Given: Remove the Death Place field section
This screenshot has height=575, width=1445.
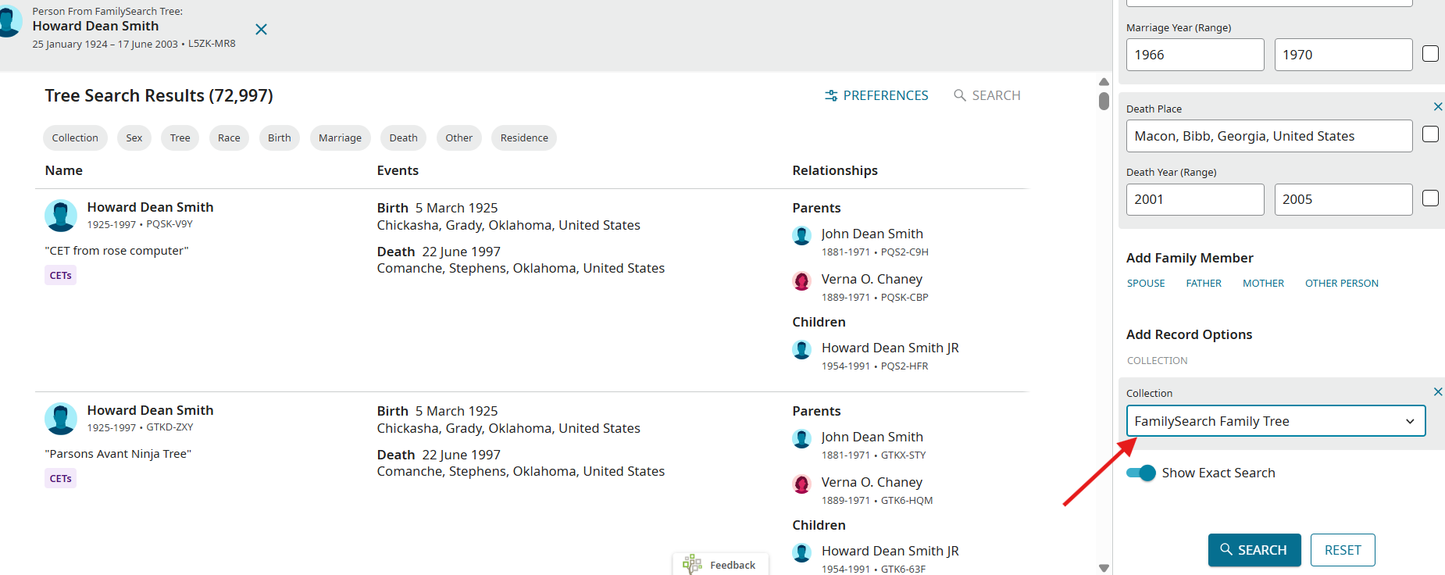Looking at the screenshot, I should (1437, 107).
